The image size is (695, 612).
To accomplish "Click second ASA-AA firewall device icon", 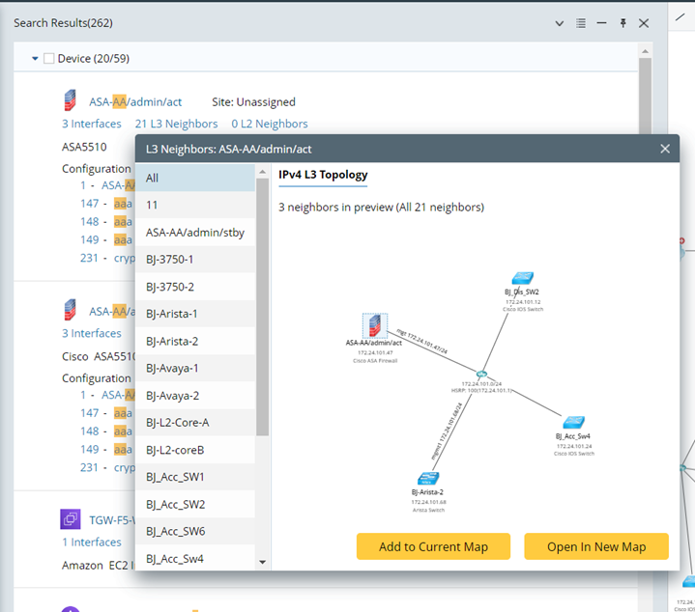I will tap(70, 310).
